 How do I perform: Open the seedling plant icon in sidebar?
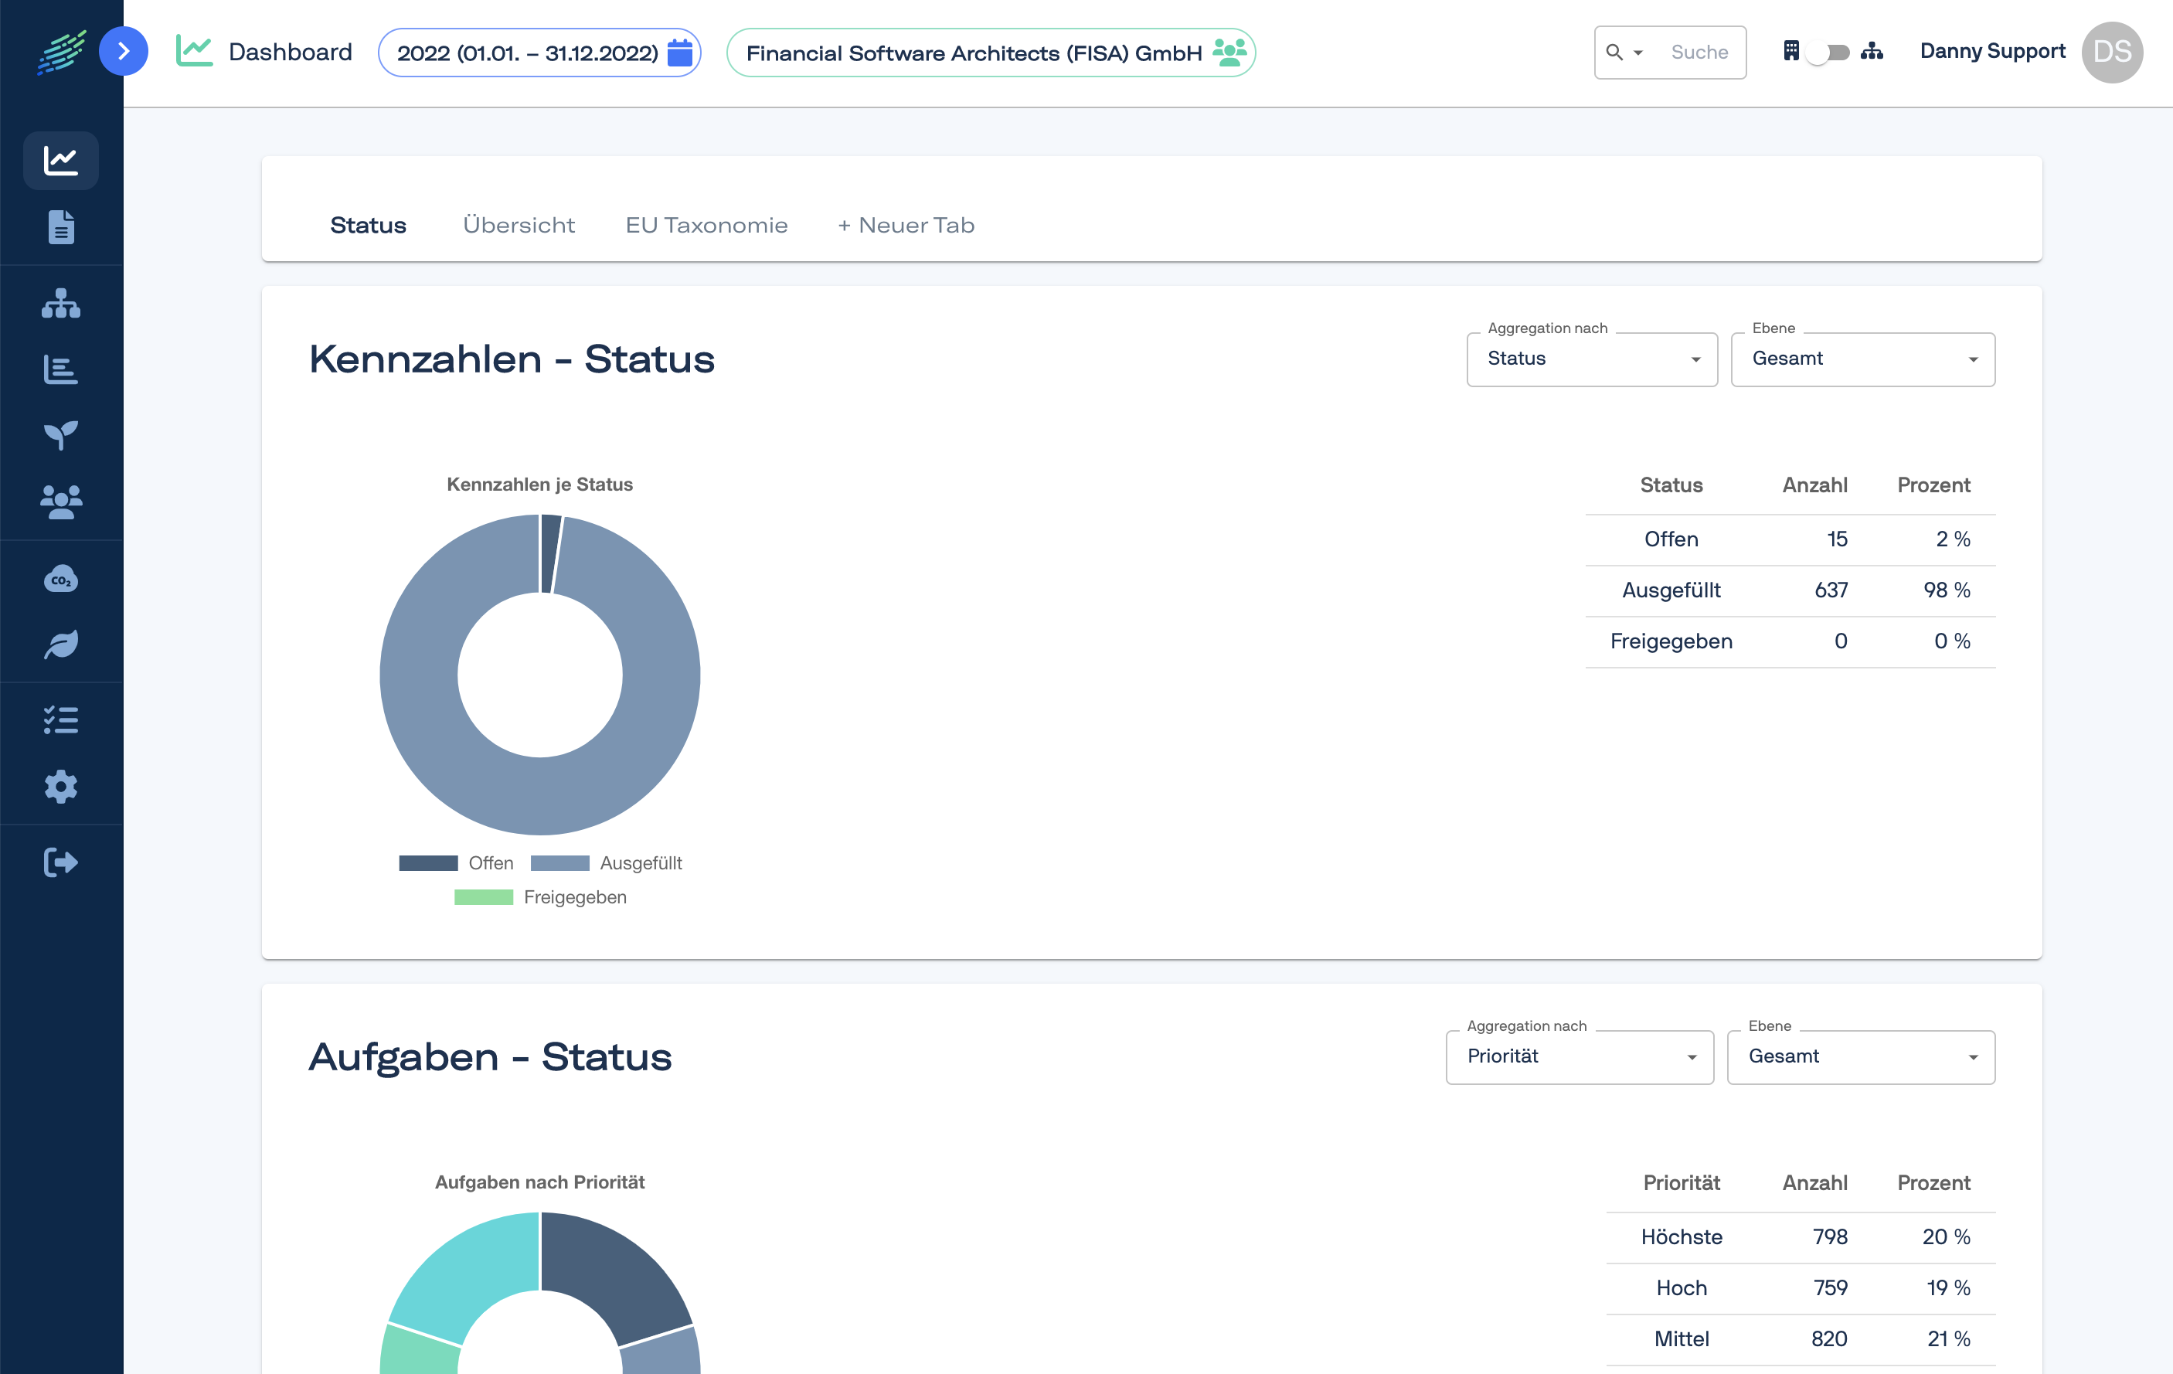60,435
